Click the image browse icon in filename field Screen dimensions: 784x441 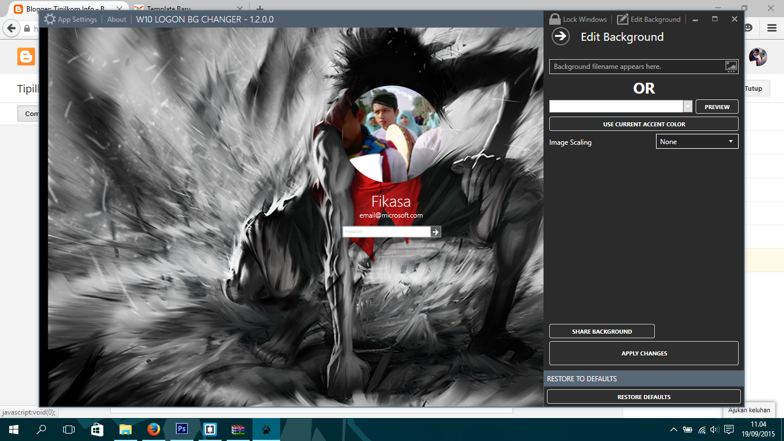(x=731, y=66)
